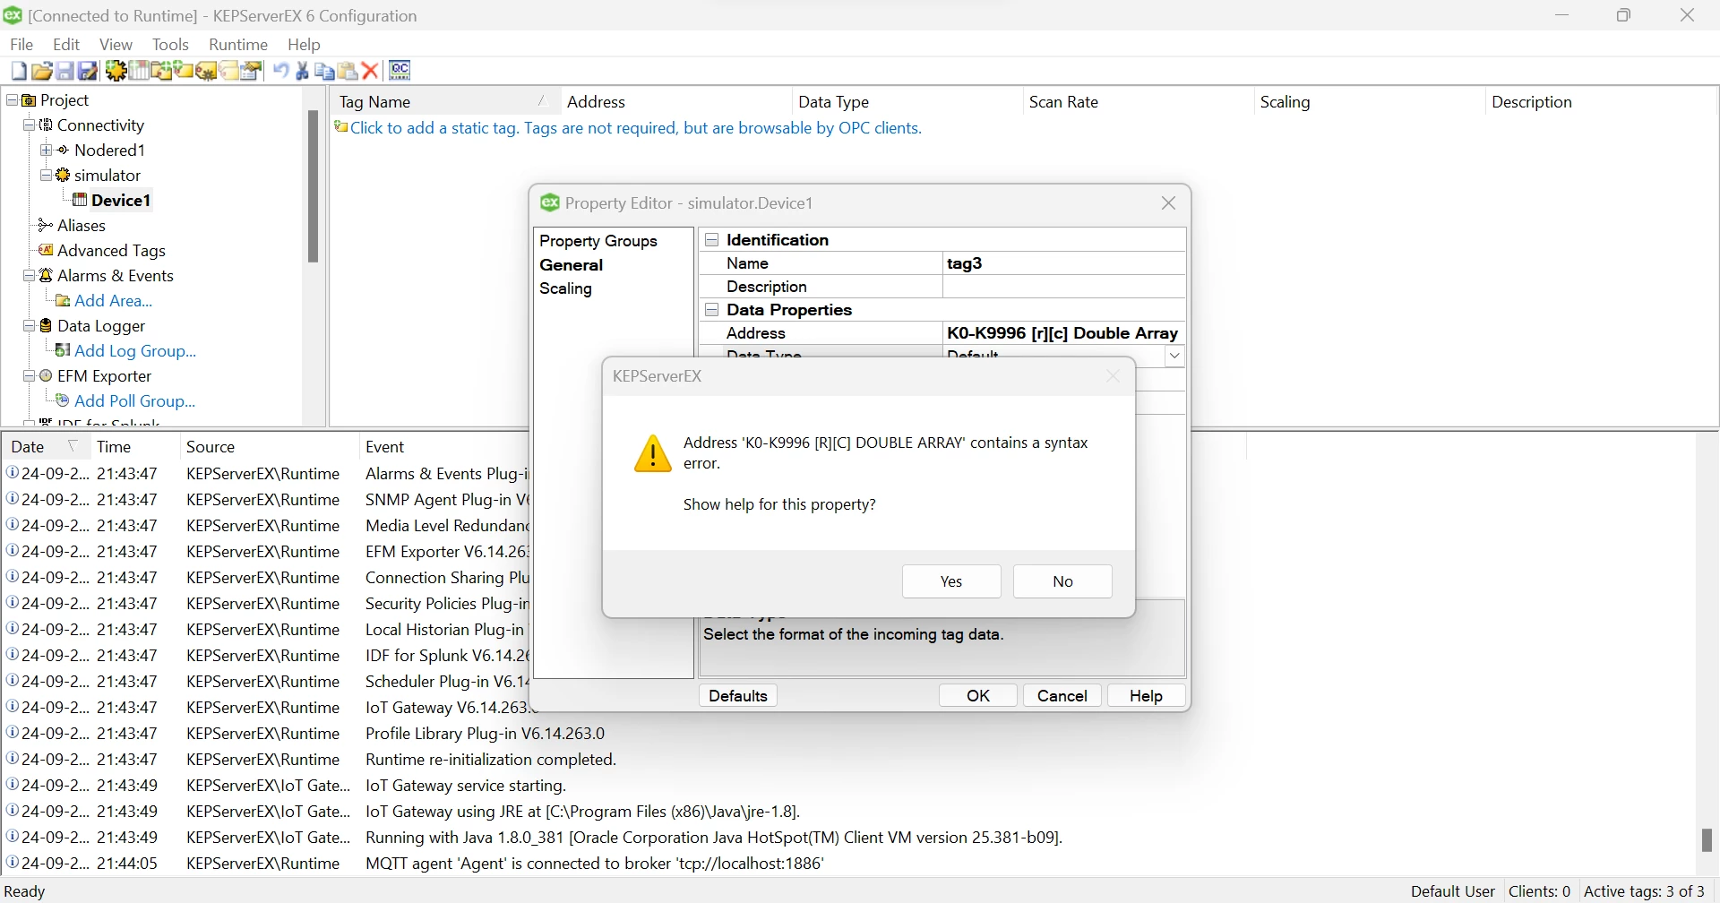Collapse the Identification property section
This screenshot has height=903, width=1720.
713,240
